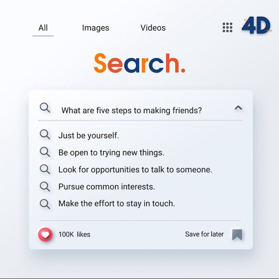The height and width of the screenshot is (279, 279).
Task: Click the search icon for 'Look for opportunities' suggestion
Action: pos(45,169)
